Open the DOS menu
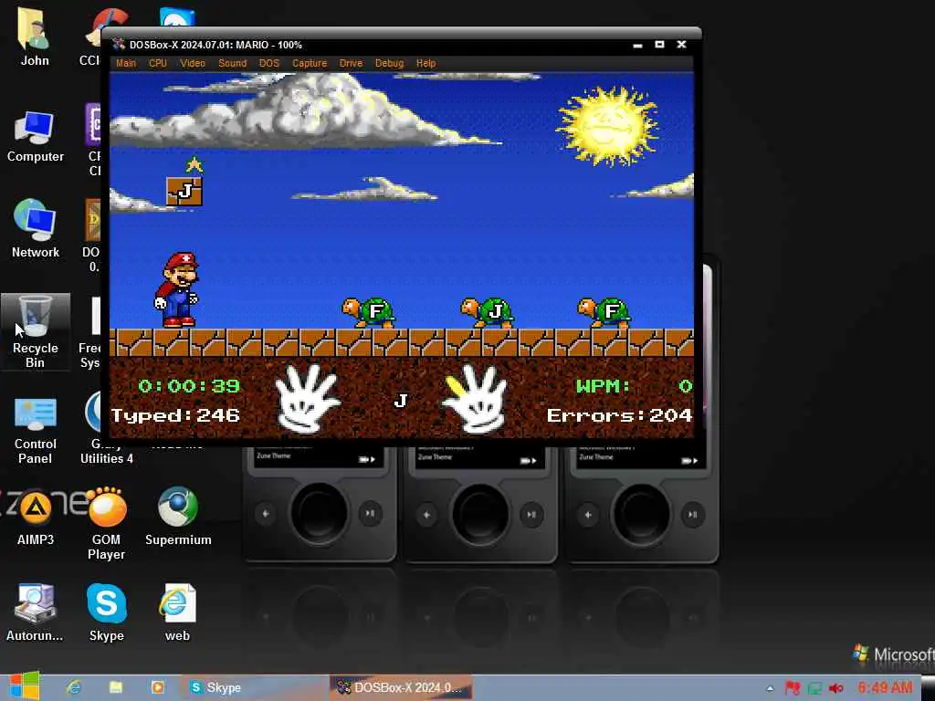The height and width of the screenshot is (701, 935). (269, 63)
